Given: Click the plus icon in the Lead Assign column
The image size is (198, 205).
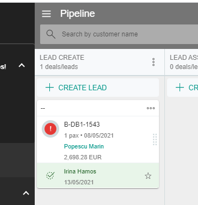Looking at the screenshot, I should pyautogui.click(x=180, y=88).
